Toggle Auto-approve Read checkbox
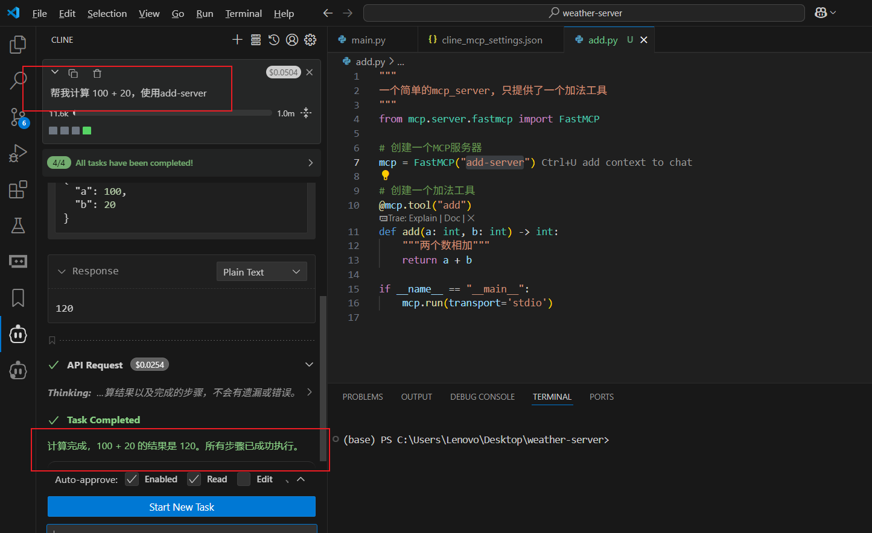This screenshot has width=872, height=533. (194, 479)
